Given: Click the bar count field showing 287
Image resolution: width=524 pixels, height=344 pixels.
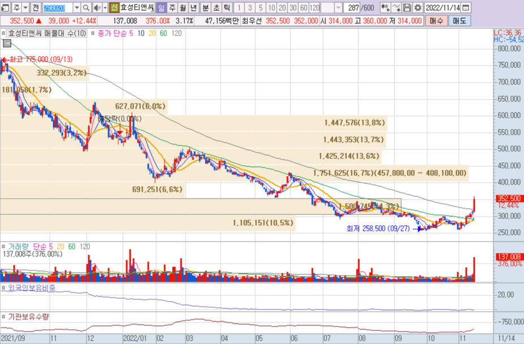Looking at the screenshot, I should pyautogui.click(x=352, y=7).
